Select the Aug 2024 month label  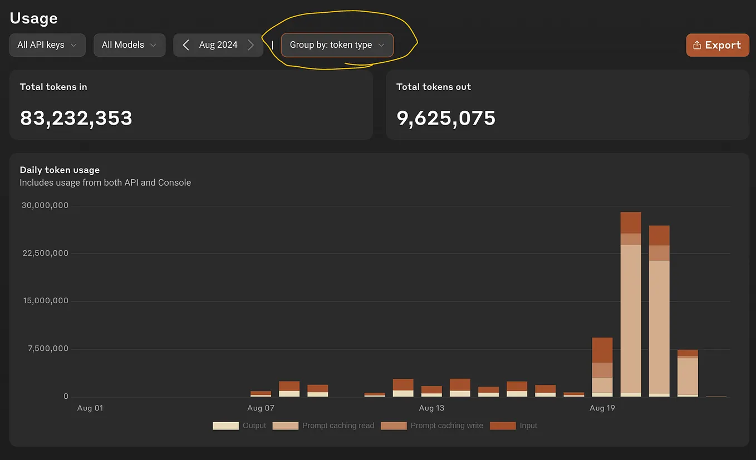(x=218, y=44)
